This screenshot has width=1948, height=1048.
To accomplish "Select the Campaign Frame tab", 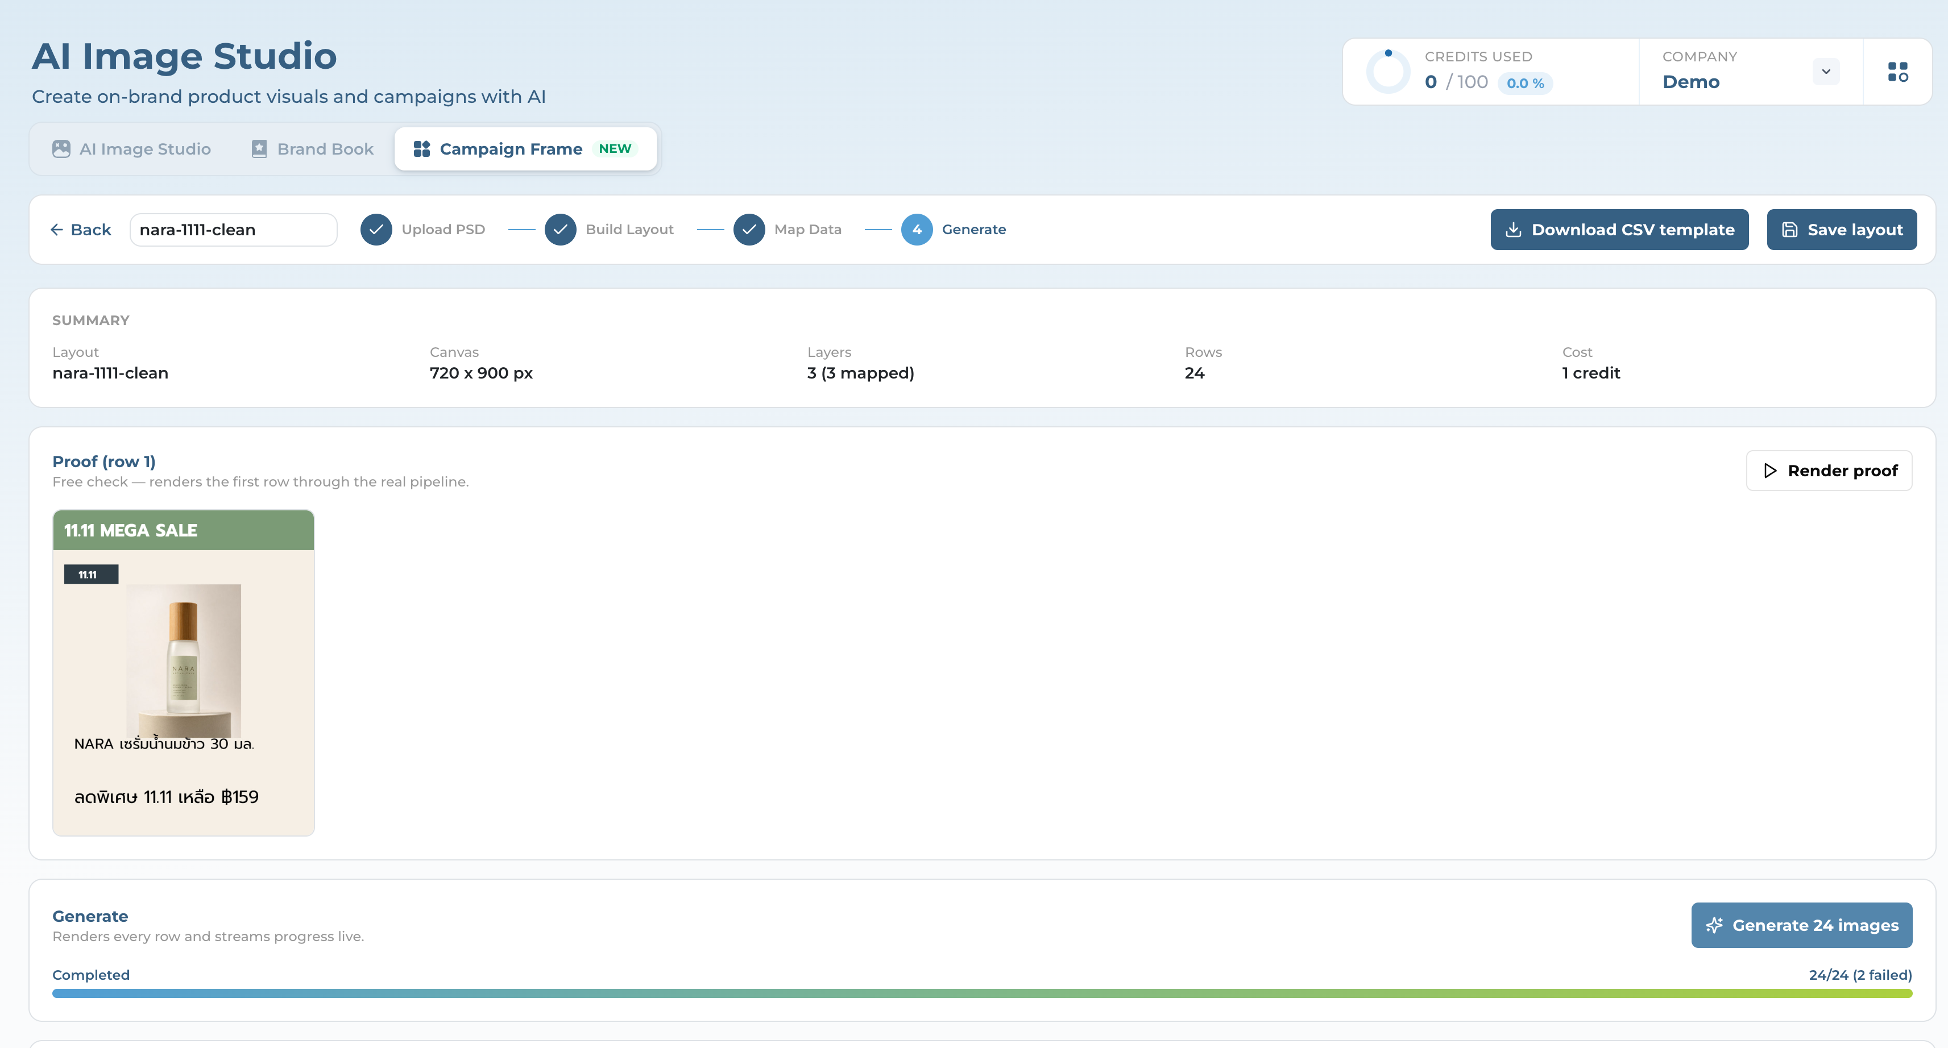I will pos(525,149).
